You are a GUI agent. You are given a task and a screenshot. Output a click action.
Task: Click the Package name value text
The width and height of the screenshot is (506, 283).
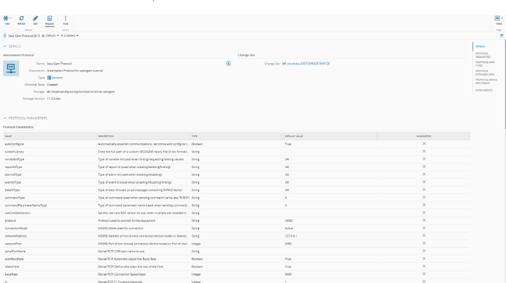click(81, 92)
